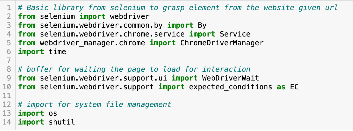Click 'expected_conditions' on line 10

point(231,87)
